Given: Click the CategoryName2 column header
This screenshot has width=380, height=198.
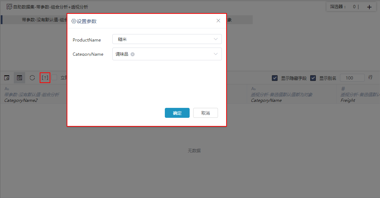Looking at the screenshot, I should click(x=34, y=94).
